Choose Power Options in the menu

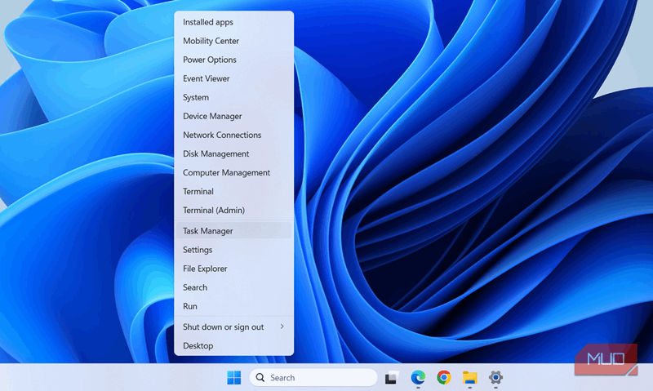[210, 60]
